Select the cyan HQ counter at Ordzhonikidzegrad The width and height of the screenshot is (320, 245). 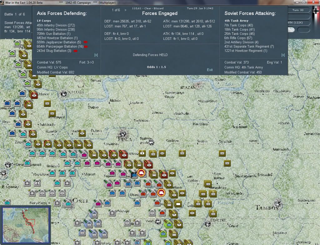tap(27, 163)
